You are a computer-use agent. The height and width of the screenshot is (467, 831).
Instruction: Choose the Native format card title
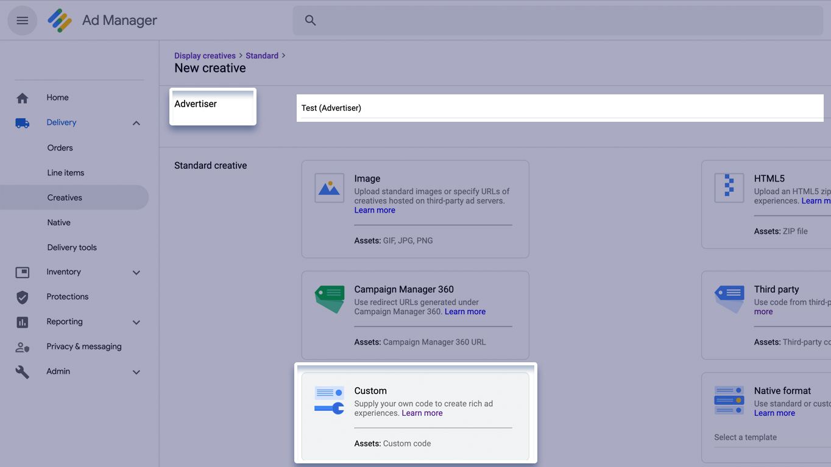782,391
